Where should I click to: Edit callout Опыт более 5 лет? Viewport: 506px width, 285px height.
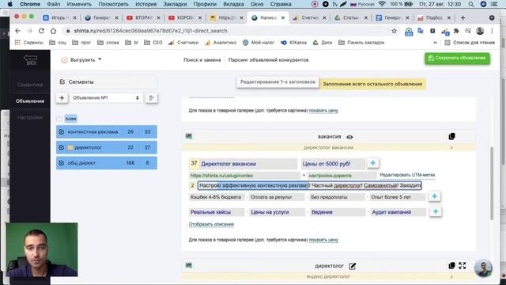click(397, 197)
